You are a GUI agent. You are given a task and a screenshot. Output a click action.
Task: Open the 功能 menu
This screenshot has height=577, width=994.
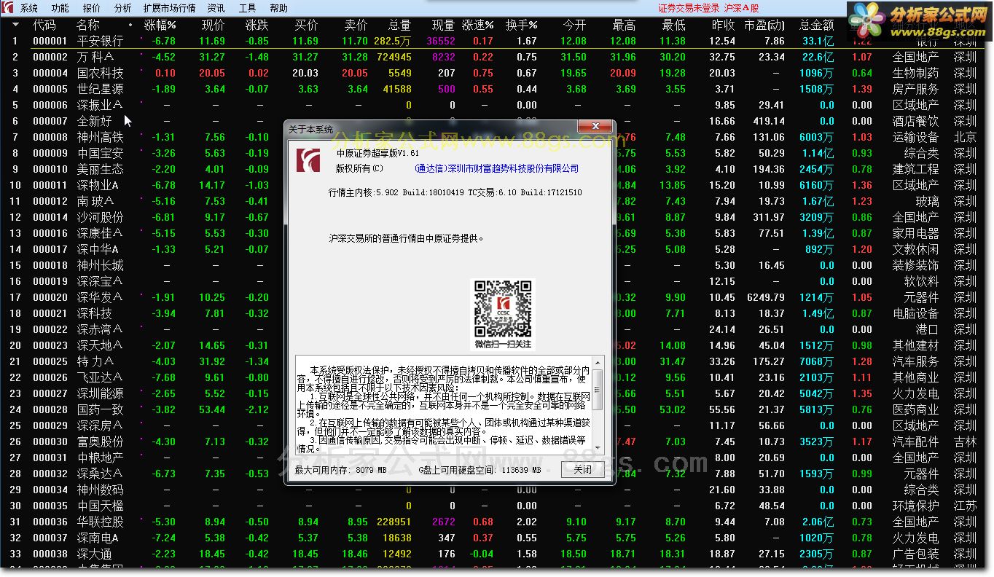[x=60, y=9]
